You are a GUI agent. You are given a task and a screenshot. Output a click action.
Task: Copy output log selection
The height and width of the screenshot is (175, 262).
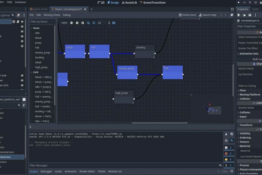232,134
